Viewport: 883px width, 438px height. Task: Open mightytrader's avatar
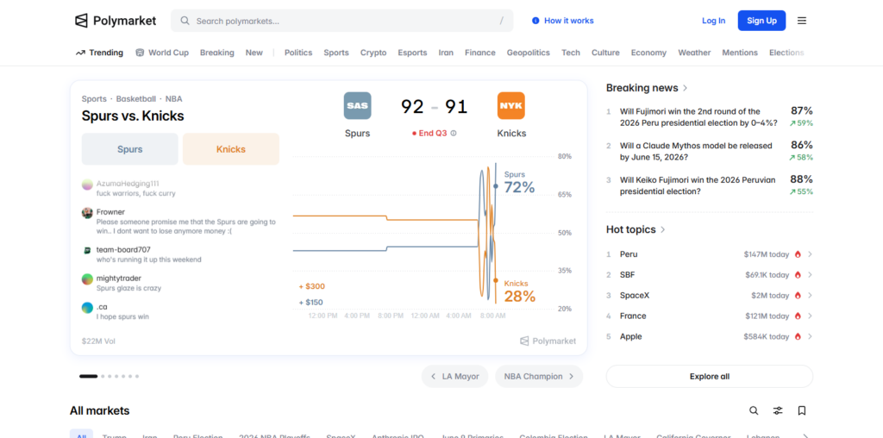(87, 279)
